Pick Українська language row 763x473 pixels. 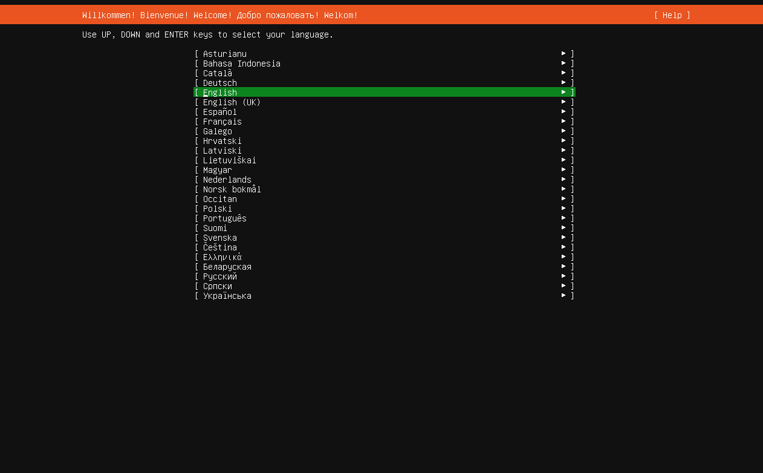click(x=385, y=296)
